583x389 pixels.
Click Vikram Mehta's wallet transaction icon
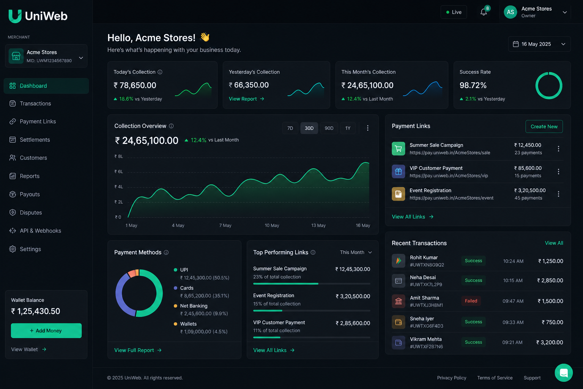pyautogui.click(x=399, y=343)
